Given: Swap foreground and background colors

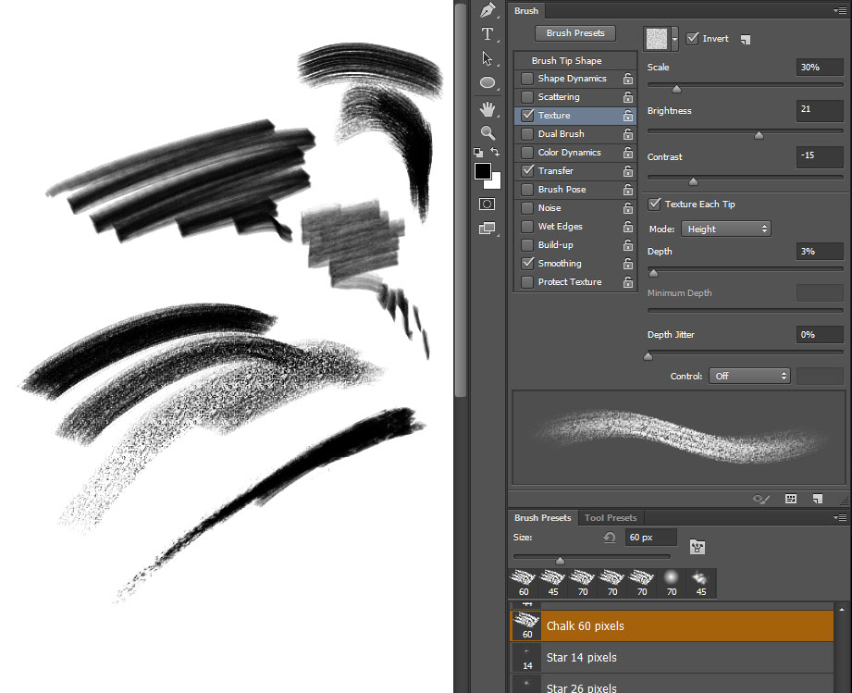Looking at the screenshot, I should click(495, 152).
